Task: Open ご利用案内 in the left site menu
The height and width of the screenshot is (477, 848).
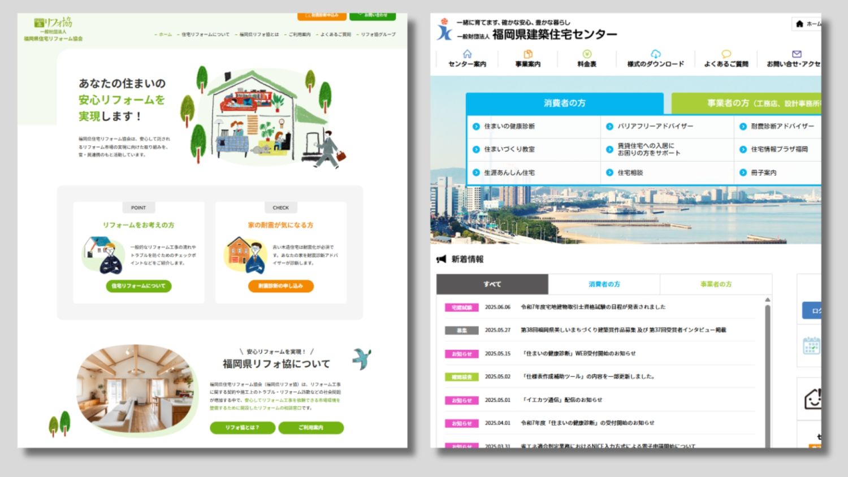Action: click(300, 34)
